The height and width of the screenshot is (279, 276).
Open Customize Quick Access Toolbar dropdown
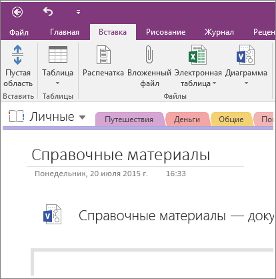(78, 12)
